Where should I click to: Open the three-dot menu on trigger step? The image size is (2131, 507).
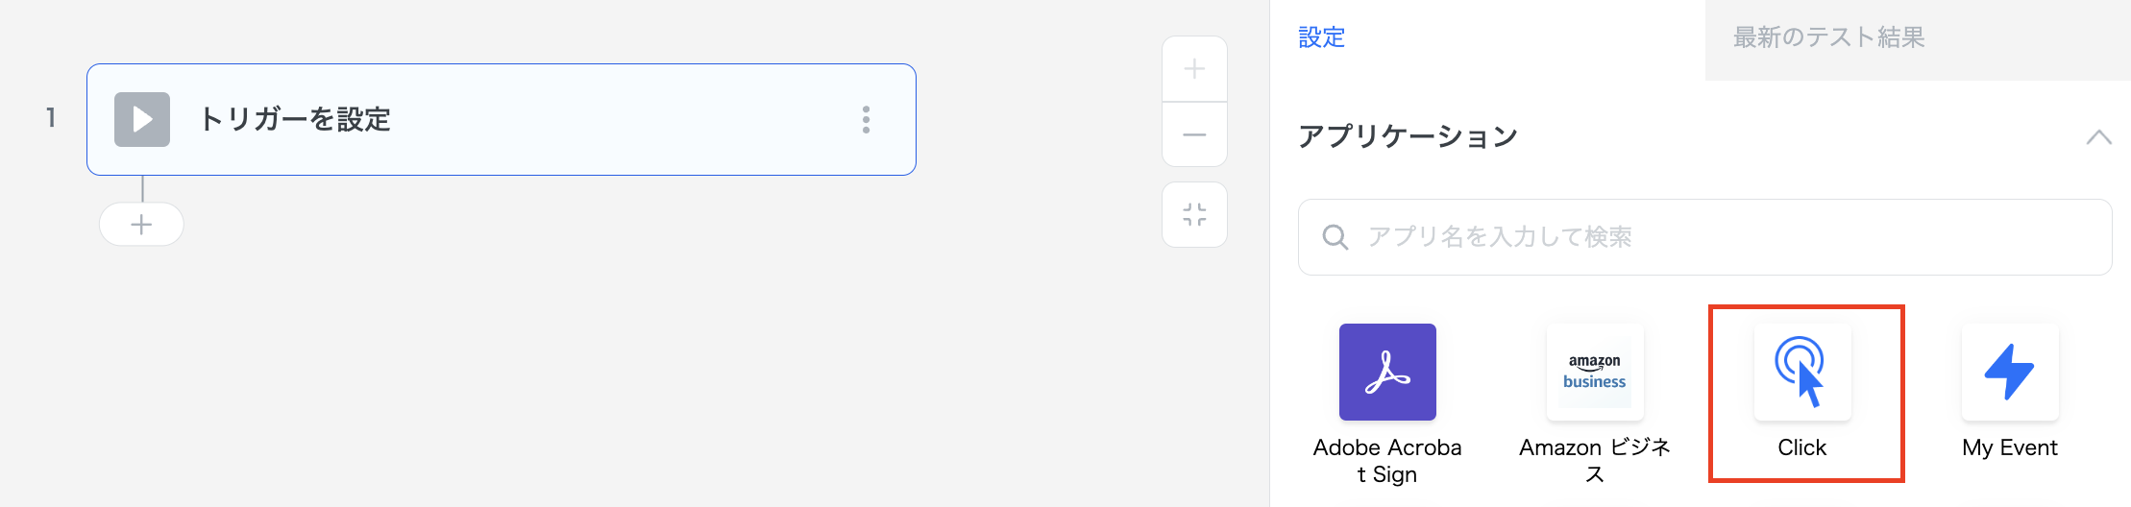pyautogui.click(x=866, y=119)
